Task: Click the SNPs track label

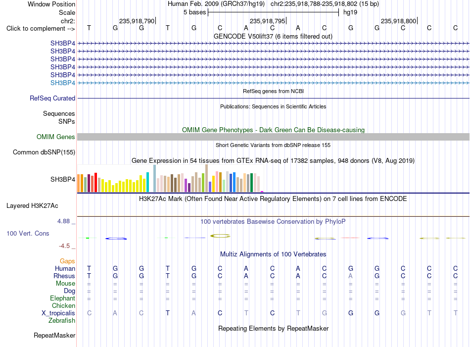Action: (67, 121)
